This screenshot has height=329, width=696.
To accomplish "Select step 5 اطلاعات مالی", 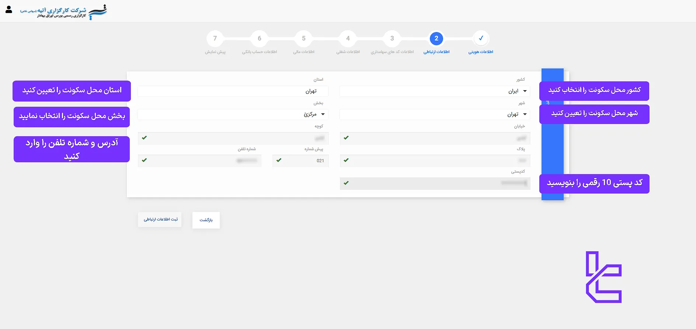I will (304, 38).
